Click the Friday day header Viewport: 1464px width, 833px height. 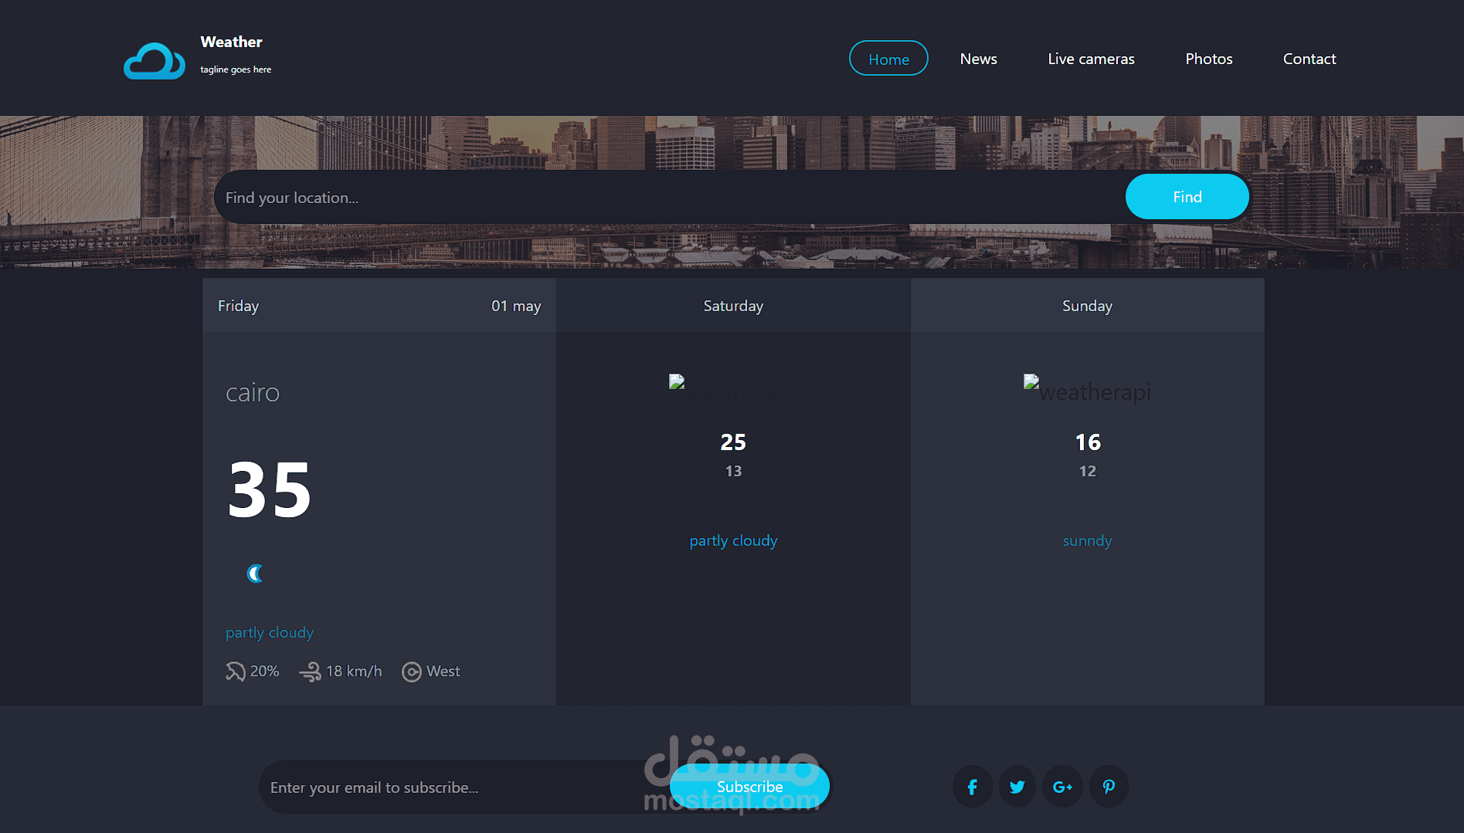point(238,306)
